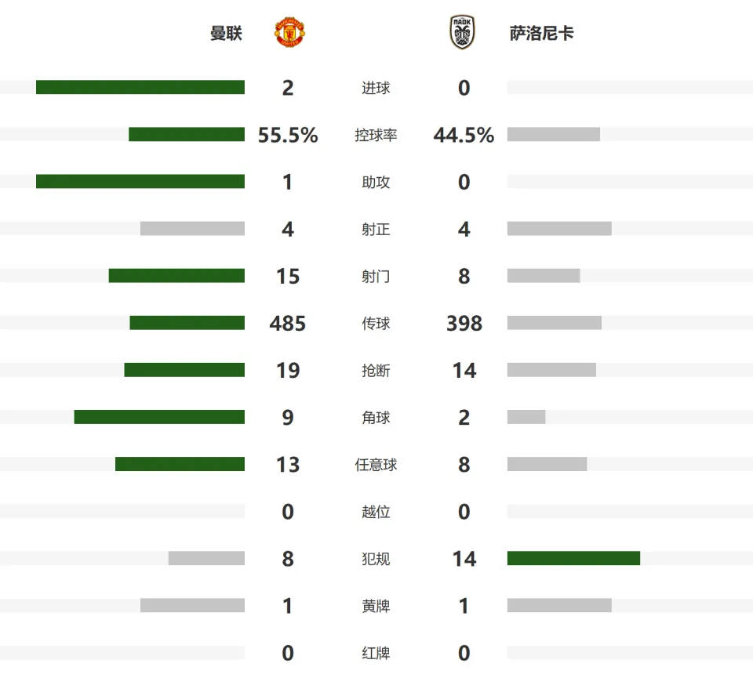Click the PAOK club crest icon

(x=463, y=32)
